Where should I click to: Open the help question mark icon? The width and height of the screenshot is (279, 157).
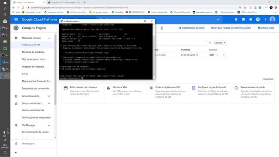point(251,19)
